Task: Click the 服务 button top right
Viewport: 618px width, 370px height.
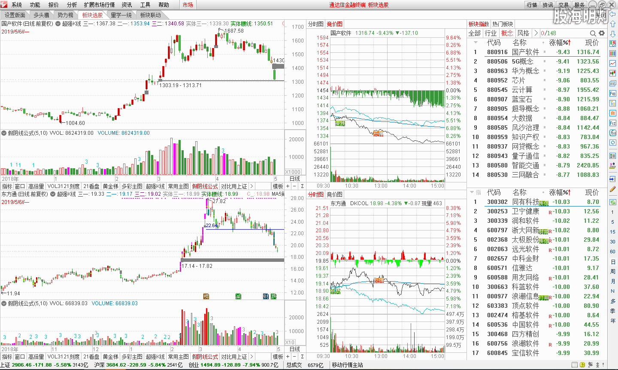Action: (x=579, y=5)
